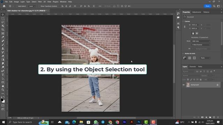
Task: Open the Paragraph panel icon
Action: [178, 27]
